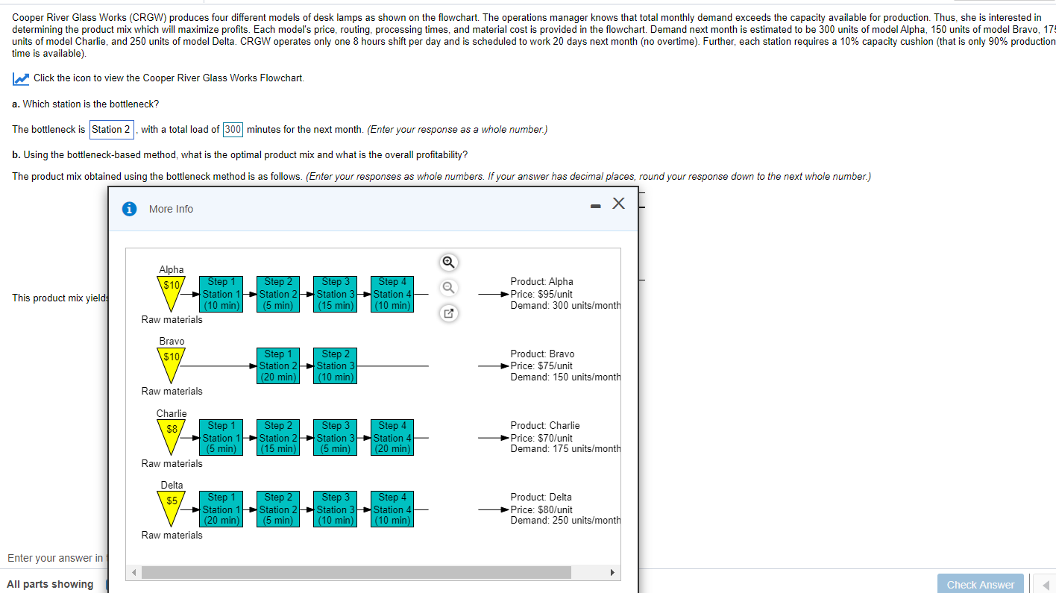This screenshot has height=593, width=1056.
Task: Click the More Info blue information icon
Action: click(130, 209)
